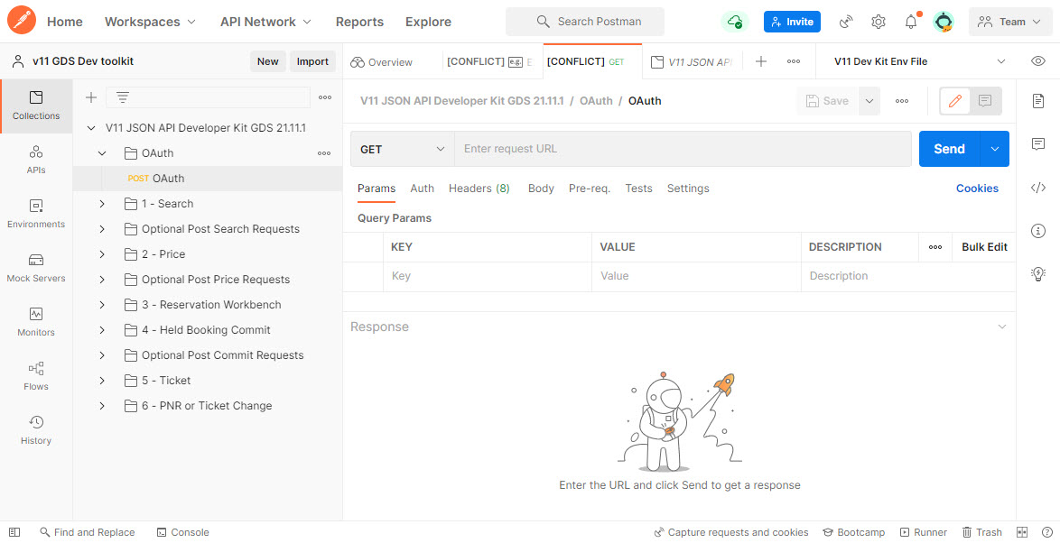
Task: Open comments icon in right sidebar
Action: point(1038,143)
